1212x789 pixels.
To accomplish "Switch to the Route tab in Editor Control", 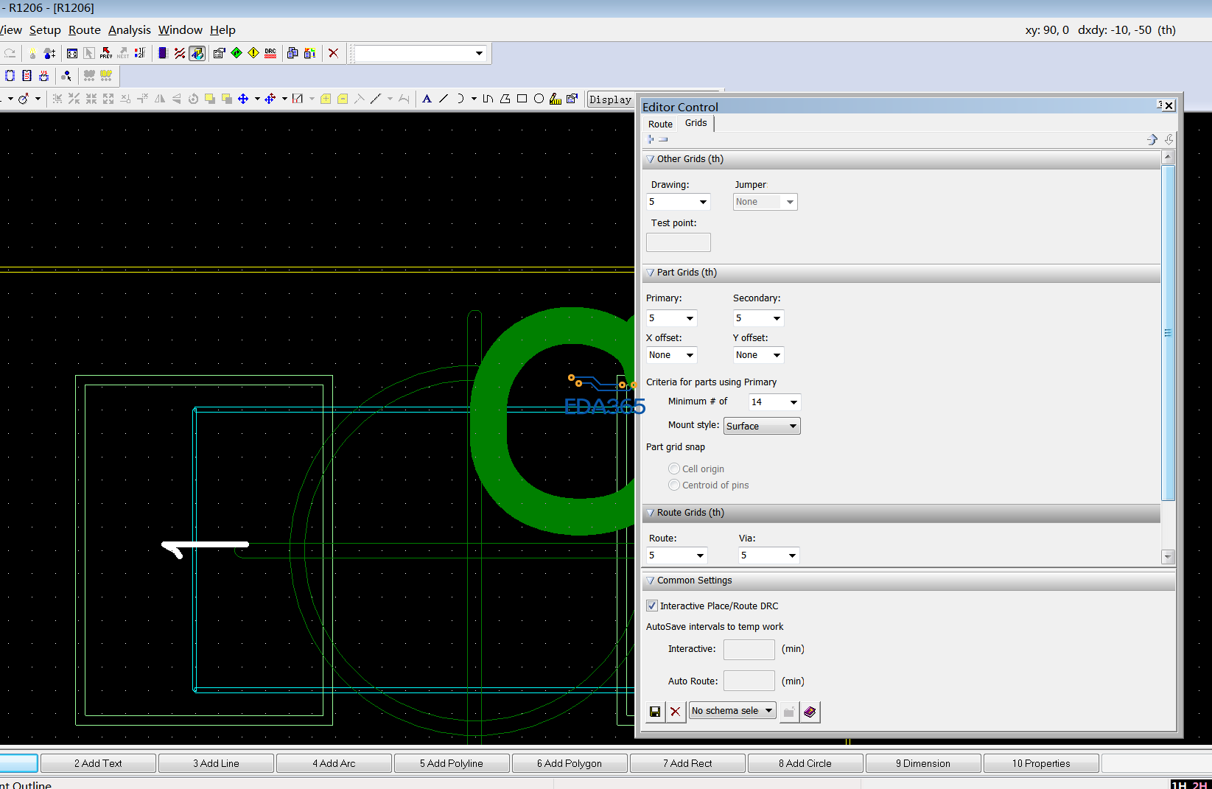I will tap(660, 124).
